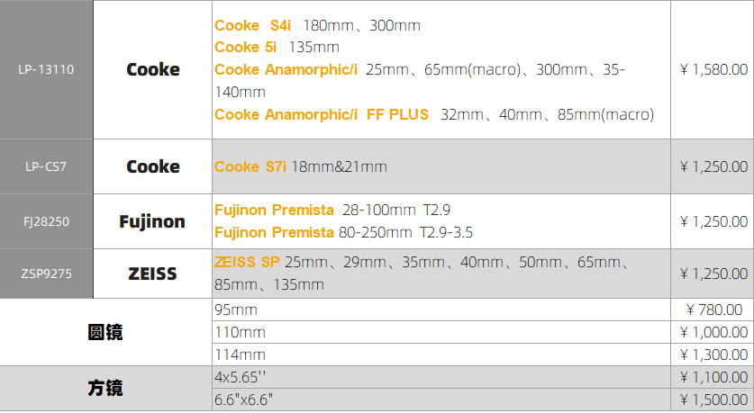
Task: Select Cooke Anamorphic/i FF PLUS text
Action: [x=322, y=114]
